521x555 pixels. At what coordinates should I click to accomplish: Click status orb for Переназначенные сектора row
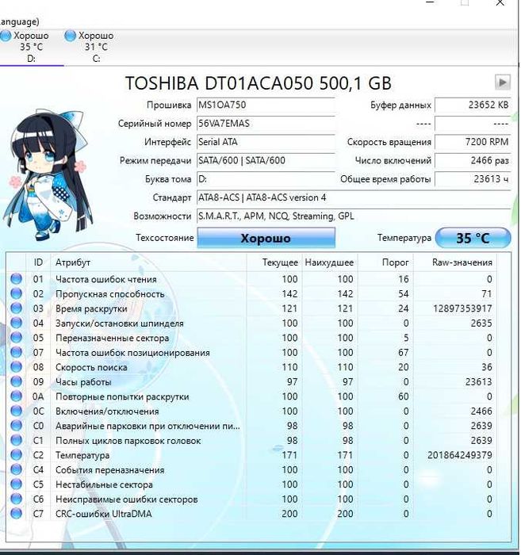click(x=16, y=338)
